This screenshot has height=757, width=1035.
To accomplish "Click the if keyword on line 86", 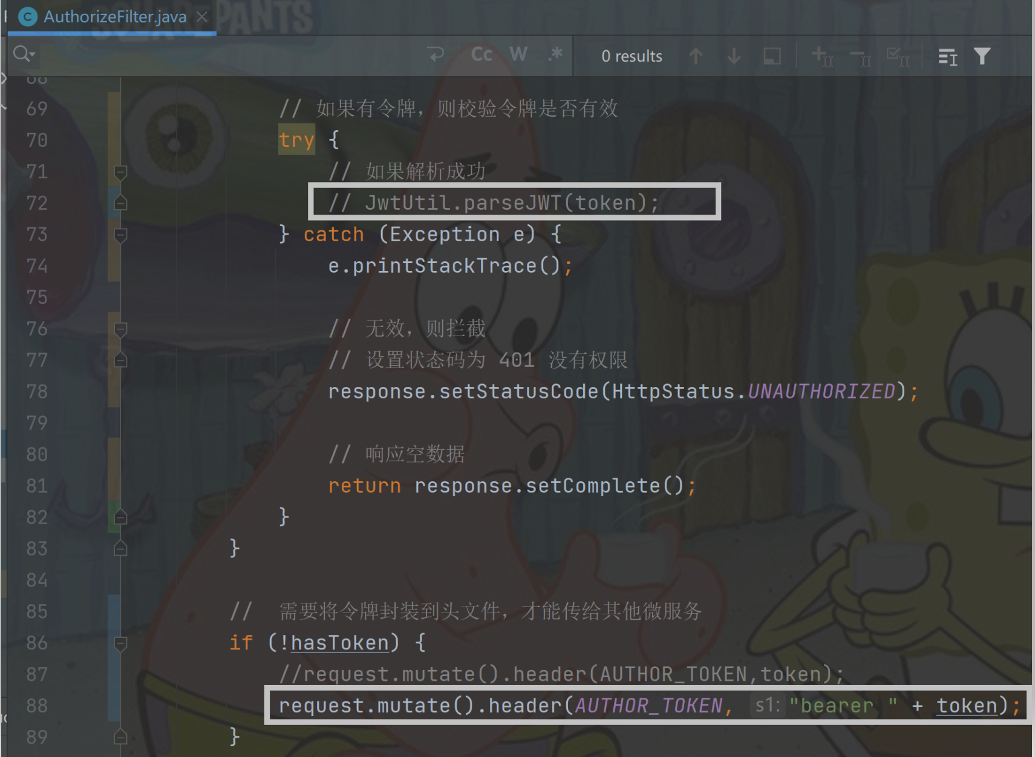I will coord(241,643).
